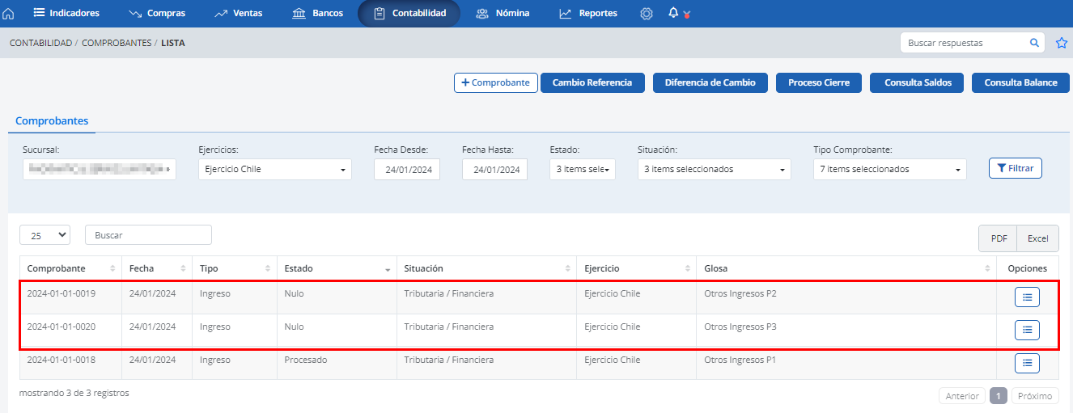This screenshot has height=413, width=1073.
Task: Click the + Comprobante button
Action: [496, 82]
